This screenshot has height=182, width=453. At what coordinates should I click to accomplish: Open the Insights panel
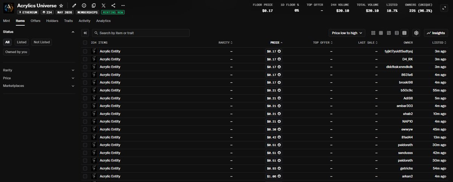436,33
